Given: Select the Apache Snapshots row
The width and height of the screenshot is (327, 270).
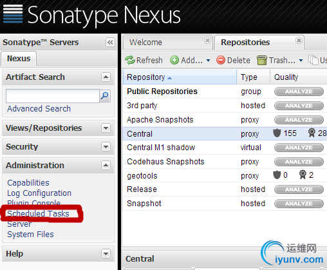Looking at the screenshot, I should [225, 120].
